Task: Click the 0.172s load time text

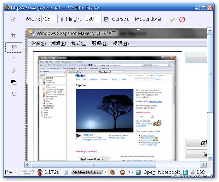Action: point(52,172)
